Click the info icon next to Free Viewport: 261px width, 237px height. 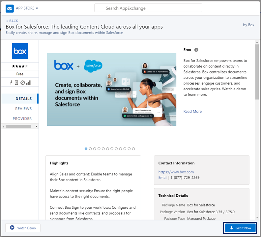pyautogui.click(x=196, y=50)
